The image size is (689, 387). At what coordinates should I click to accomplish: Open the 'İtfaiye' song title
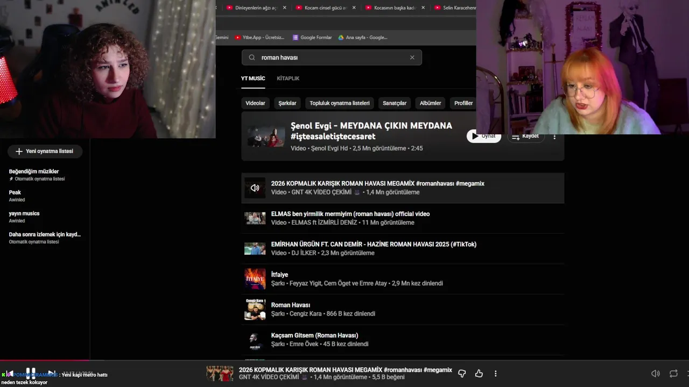pyautogui.click(x=279, y=275)
